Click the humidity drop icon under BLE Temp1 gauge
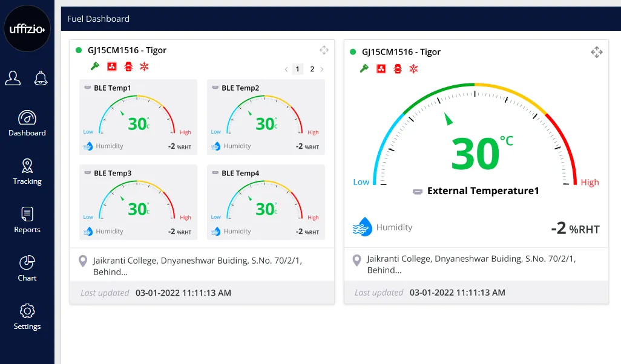 [88, 145]
